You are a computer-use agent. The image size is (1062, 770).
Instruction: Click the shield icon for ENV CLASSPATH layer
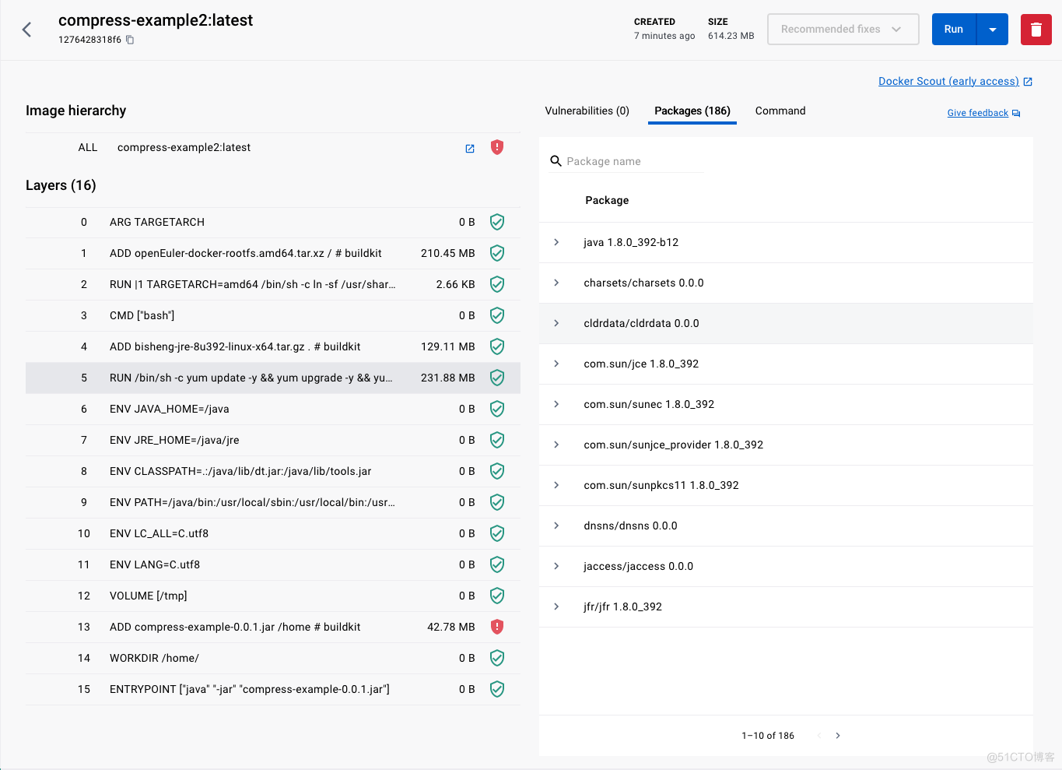[497, 471]
